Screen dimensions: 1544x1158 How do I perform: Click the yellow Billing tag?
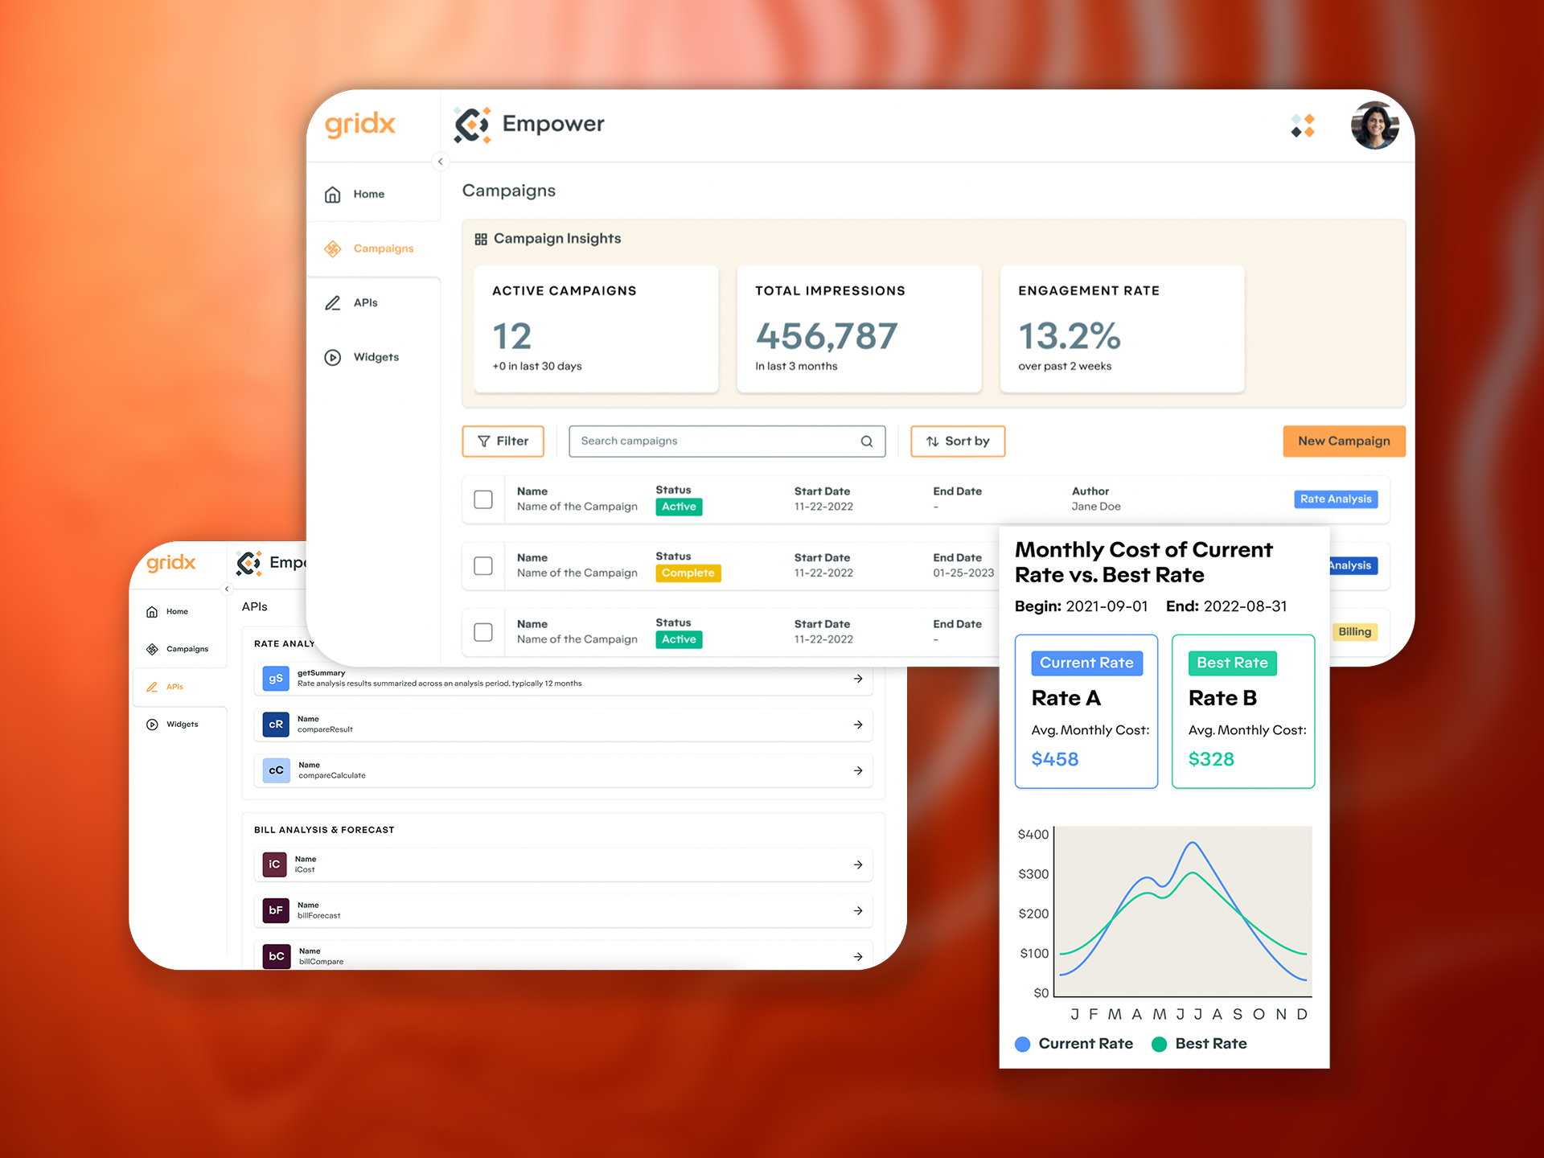point(1354,632)
